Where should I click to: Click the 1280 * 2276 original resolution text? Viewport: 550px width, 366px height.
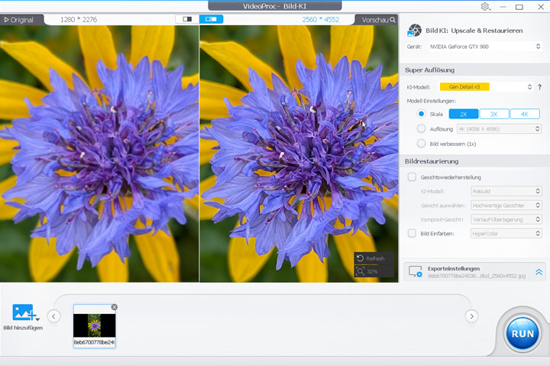click(x=79, y=20)
